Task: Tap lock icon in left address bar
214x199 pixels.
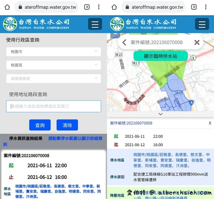Action: (x=20, y=7)
